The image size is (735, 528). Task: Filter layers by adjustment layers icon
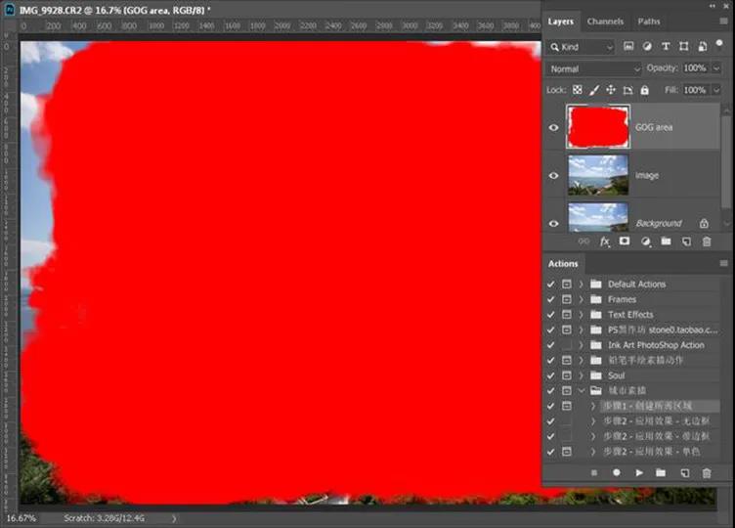coord(647,46)
